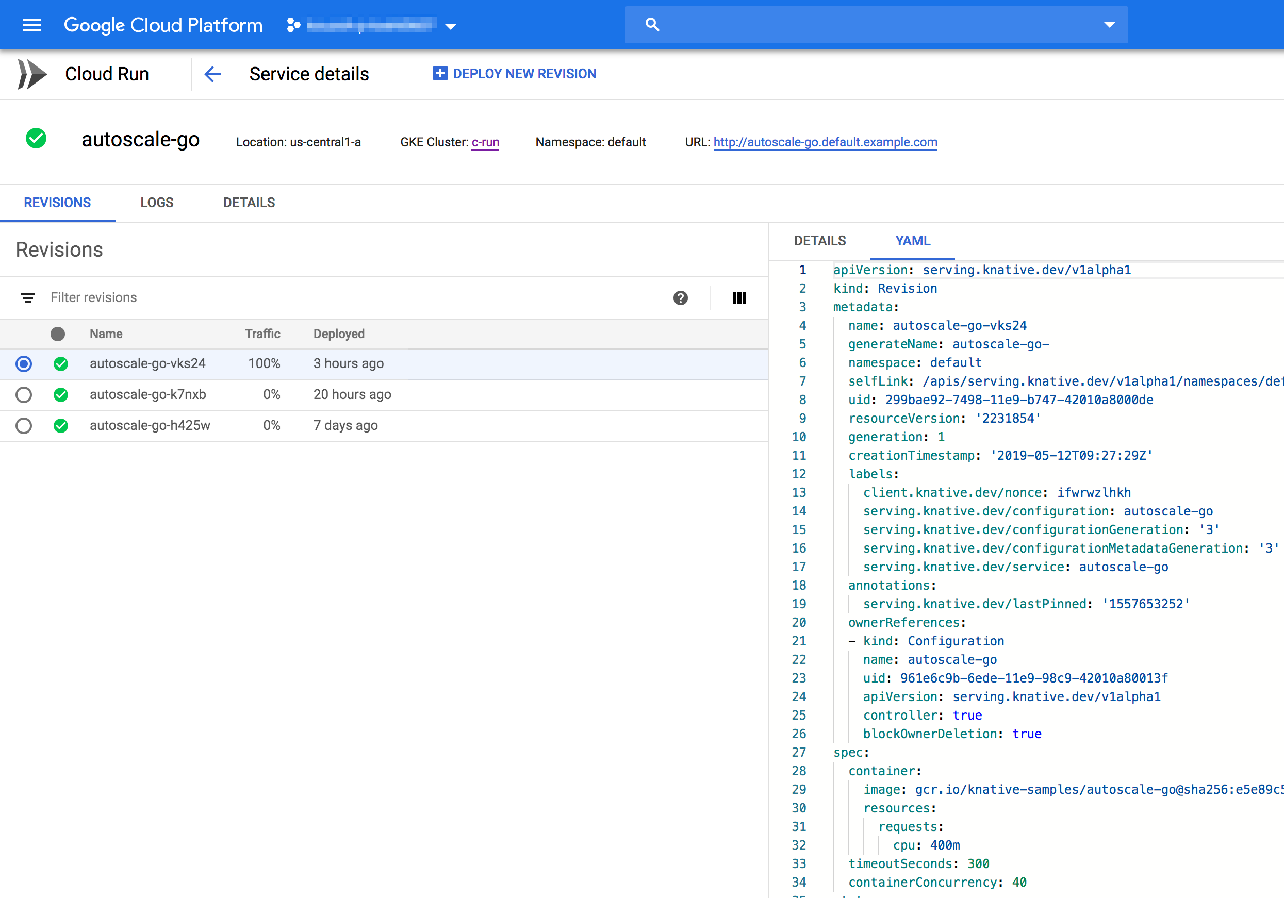Select the autoscale-go-h425w revision radio button

coord(24,425)
